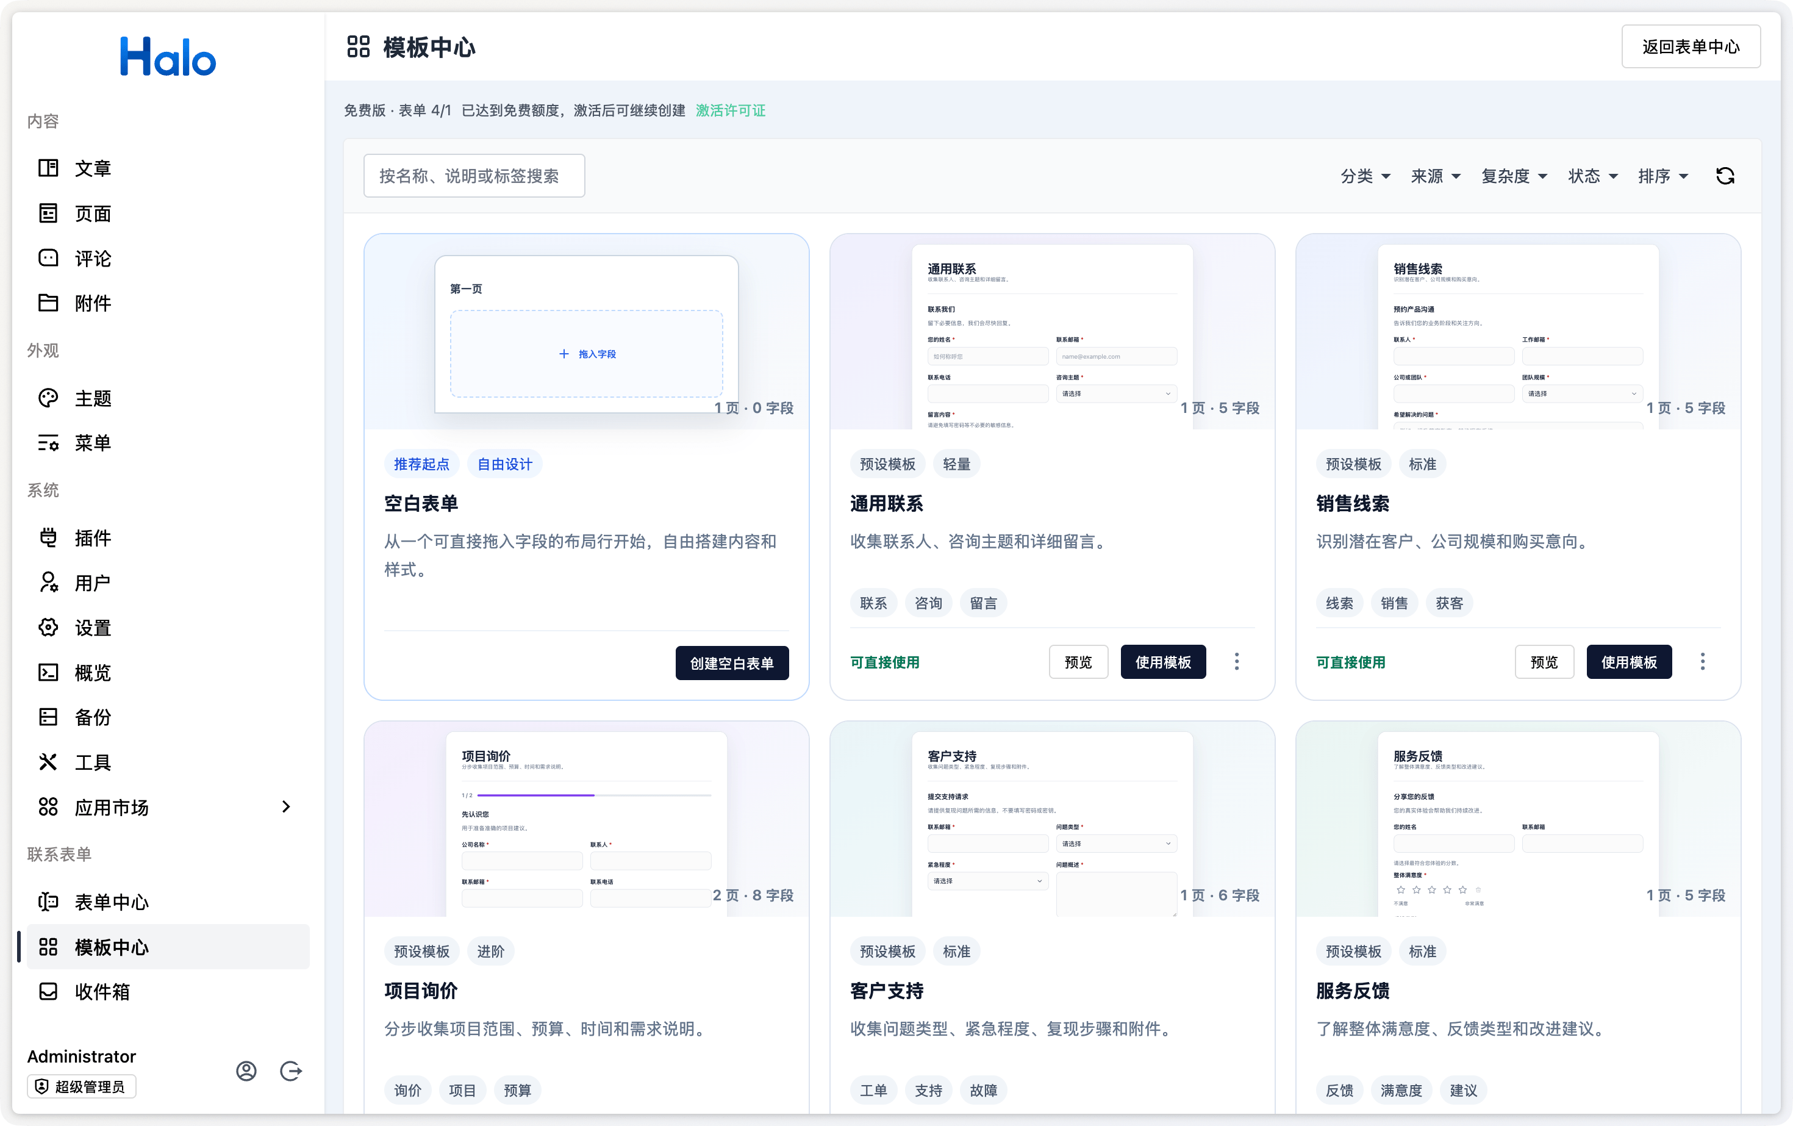Image resolution: width=1793 pixels, height=1126 pixels.
Task: Open more options for 销售线索 template
Action: click(1703, 662)
